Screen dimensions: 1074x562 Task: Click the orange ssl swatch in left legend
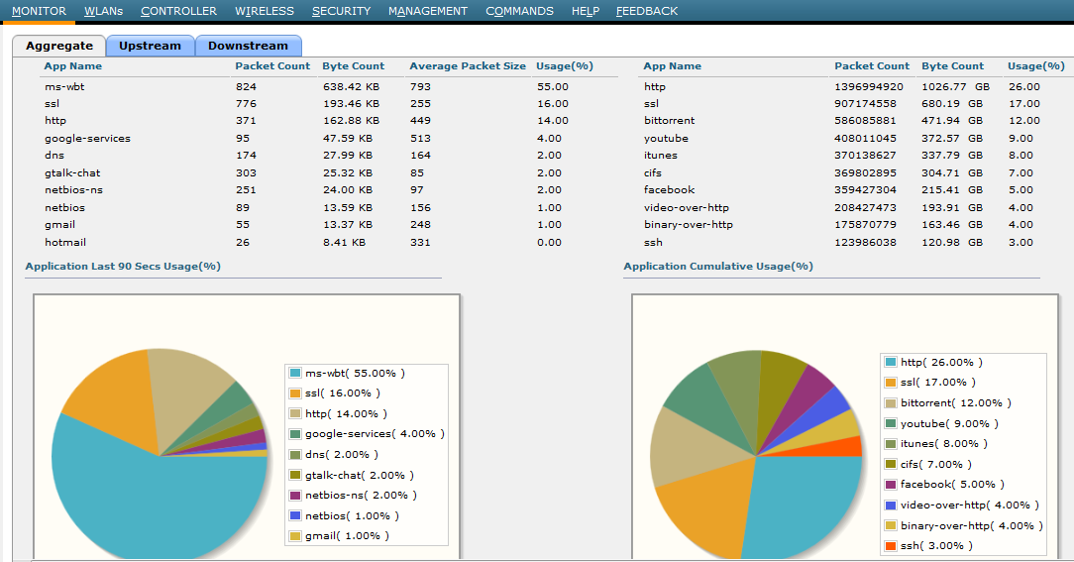click(295, 393)
